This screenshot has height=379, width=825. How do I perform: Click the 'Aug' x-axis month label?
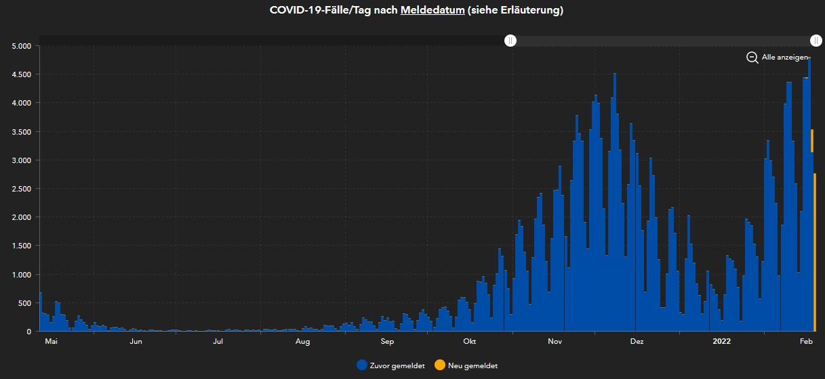click(302, 342)
